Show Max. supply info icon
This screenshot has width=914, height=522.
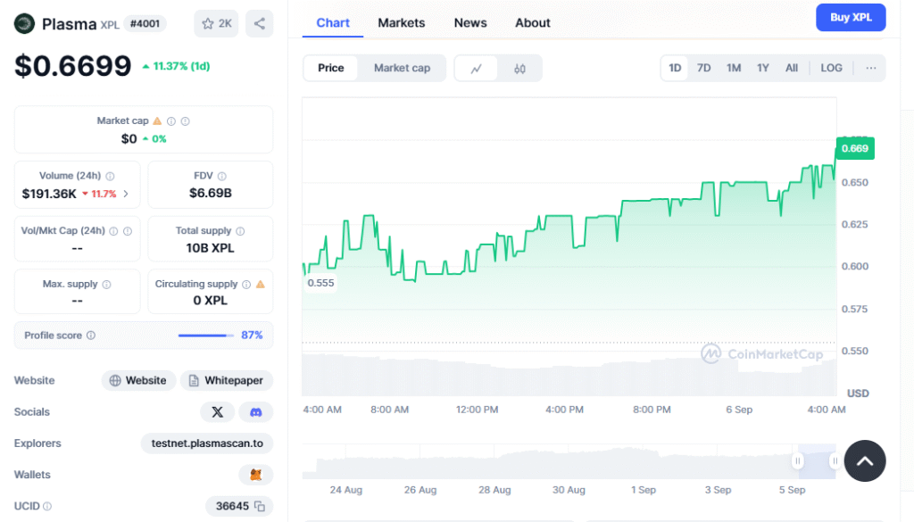pyautogui.click(x=107, y=285)
